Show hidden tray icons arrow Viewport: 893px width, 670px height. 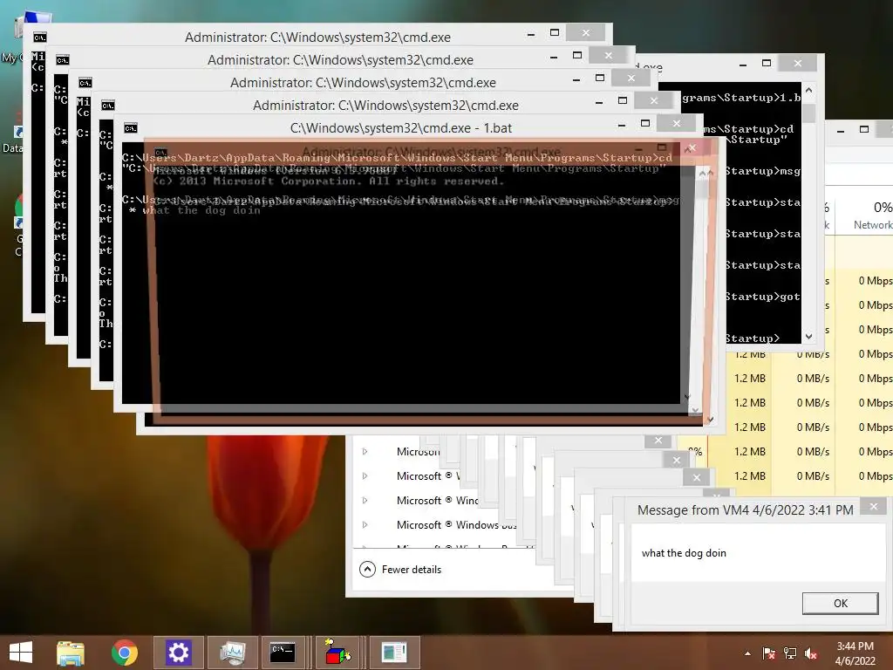click(747, 653)
